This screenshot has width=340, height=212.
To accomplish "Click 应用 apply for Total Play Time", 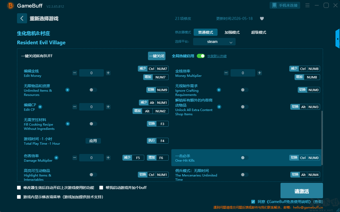I will coord(93,141).
